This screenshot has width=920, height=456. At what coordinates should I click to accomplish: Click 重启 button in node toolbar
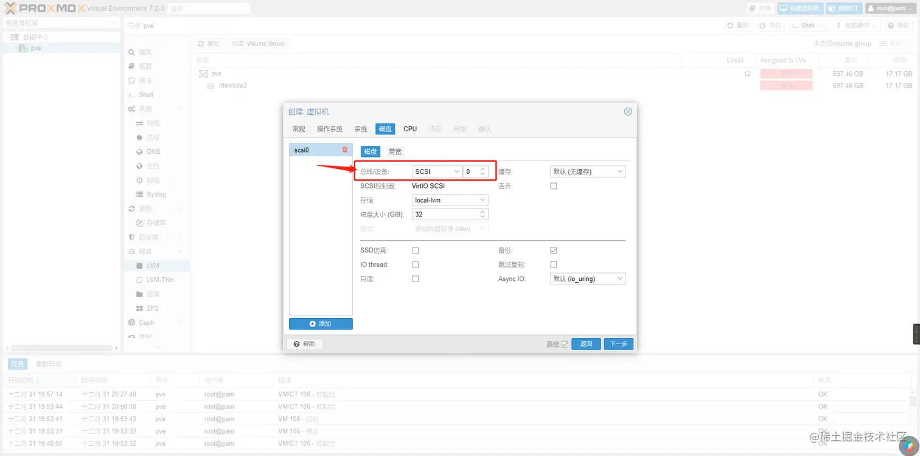(x=739, y=26)
